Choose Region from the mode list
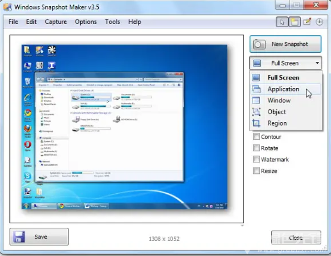This screenshot has width=331, height=256. (286, 123)
